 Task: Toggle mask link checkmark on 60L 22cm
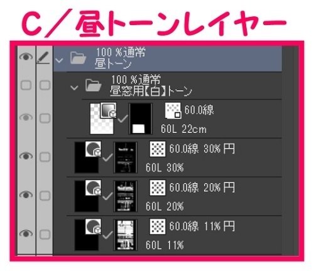122,119
